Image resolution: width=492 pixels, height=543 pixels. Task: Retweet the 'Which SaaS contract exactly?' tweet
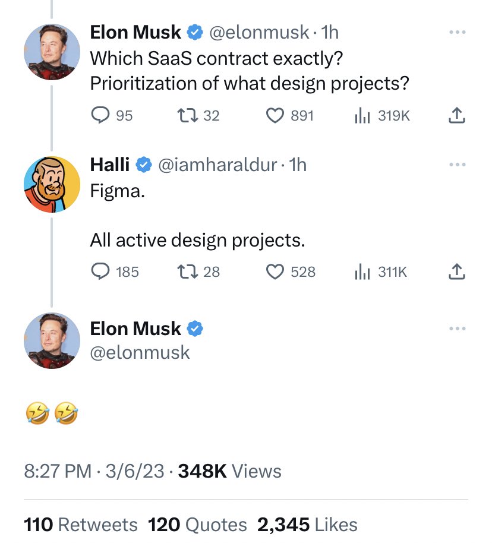[x=187, y=115]
